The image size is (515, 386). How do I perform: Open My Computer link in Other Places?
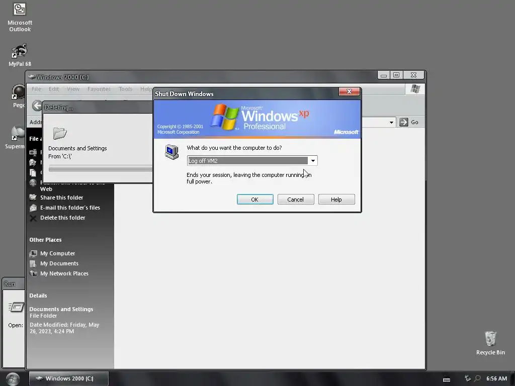click(x=57, y=253)
